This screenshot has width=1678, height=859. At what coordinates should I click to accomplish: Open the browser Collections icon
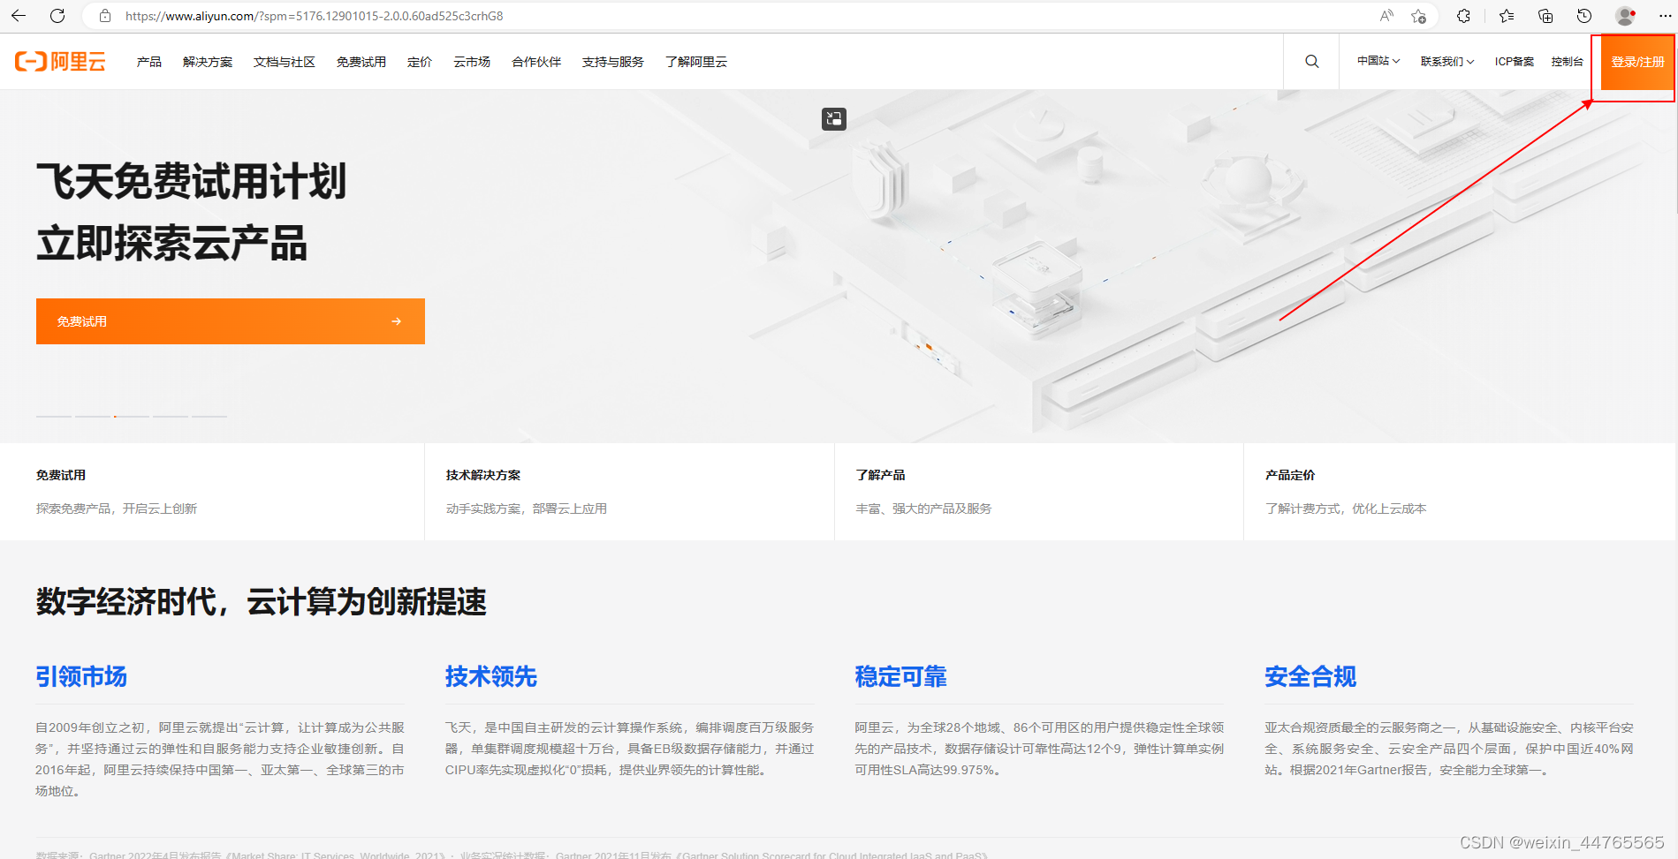click(1545, 16)
